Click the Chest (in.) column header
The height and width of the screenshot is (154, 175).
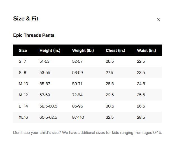115,50
